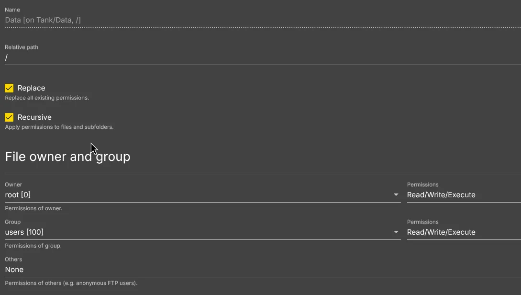
Task: Open the Owner selector showing root [0]
Action: pos(191,195)
